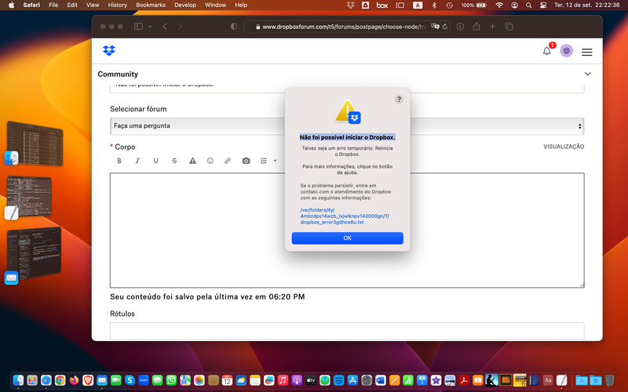
Task: Click the VISUALIZAÇÃO preview link
Action: click(564, 147)
